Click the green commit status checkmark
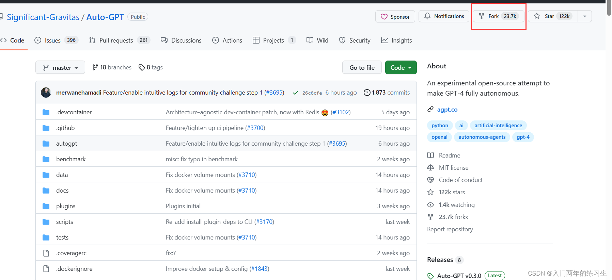The image size is (612, 280). tap(296, 93)
